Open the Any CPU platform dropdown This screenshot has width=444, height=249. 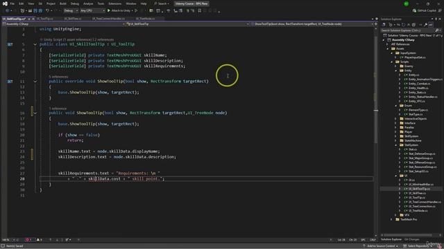[92, 11]
